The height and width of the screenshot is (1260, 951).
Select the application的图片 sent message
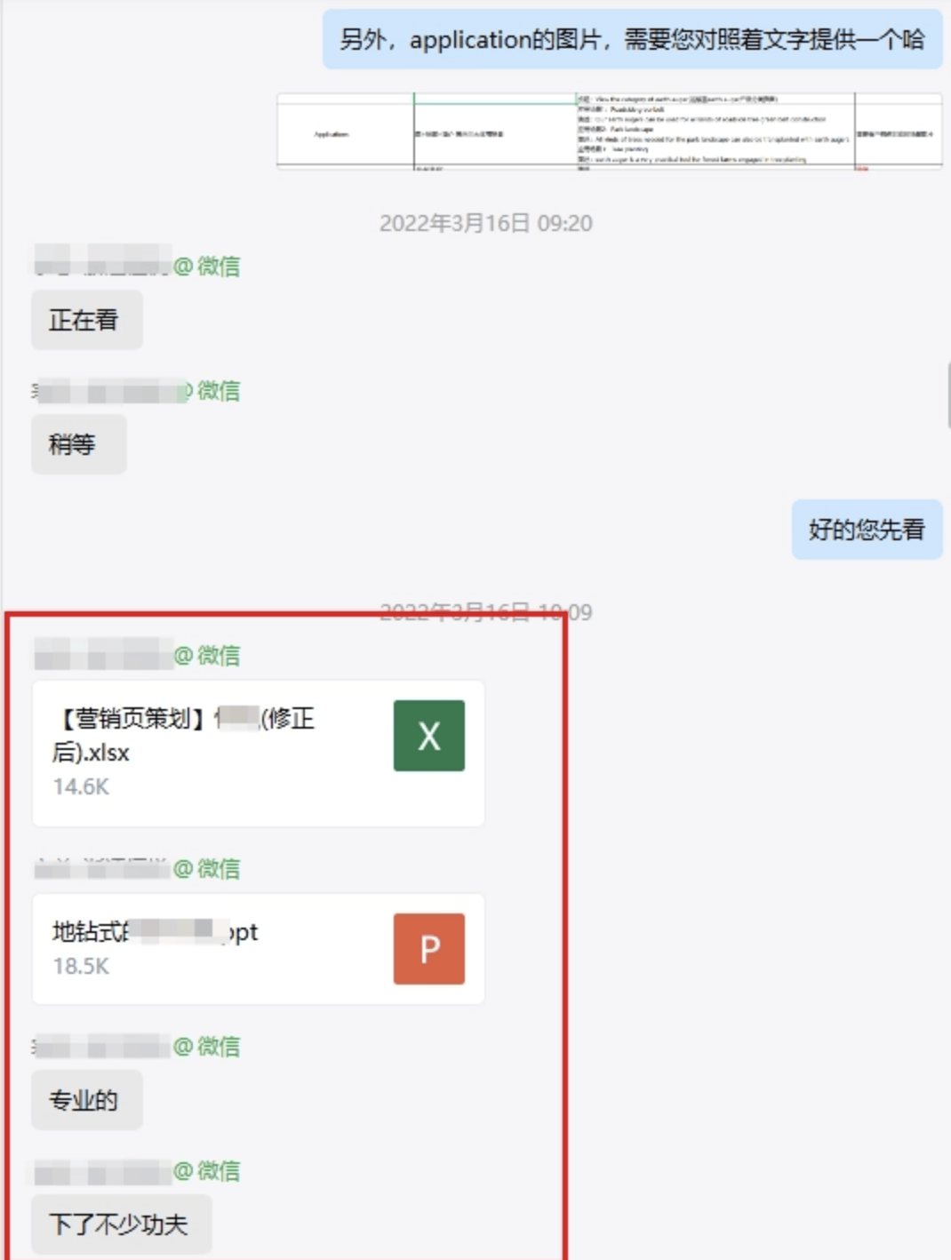point(632,39)
